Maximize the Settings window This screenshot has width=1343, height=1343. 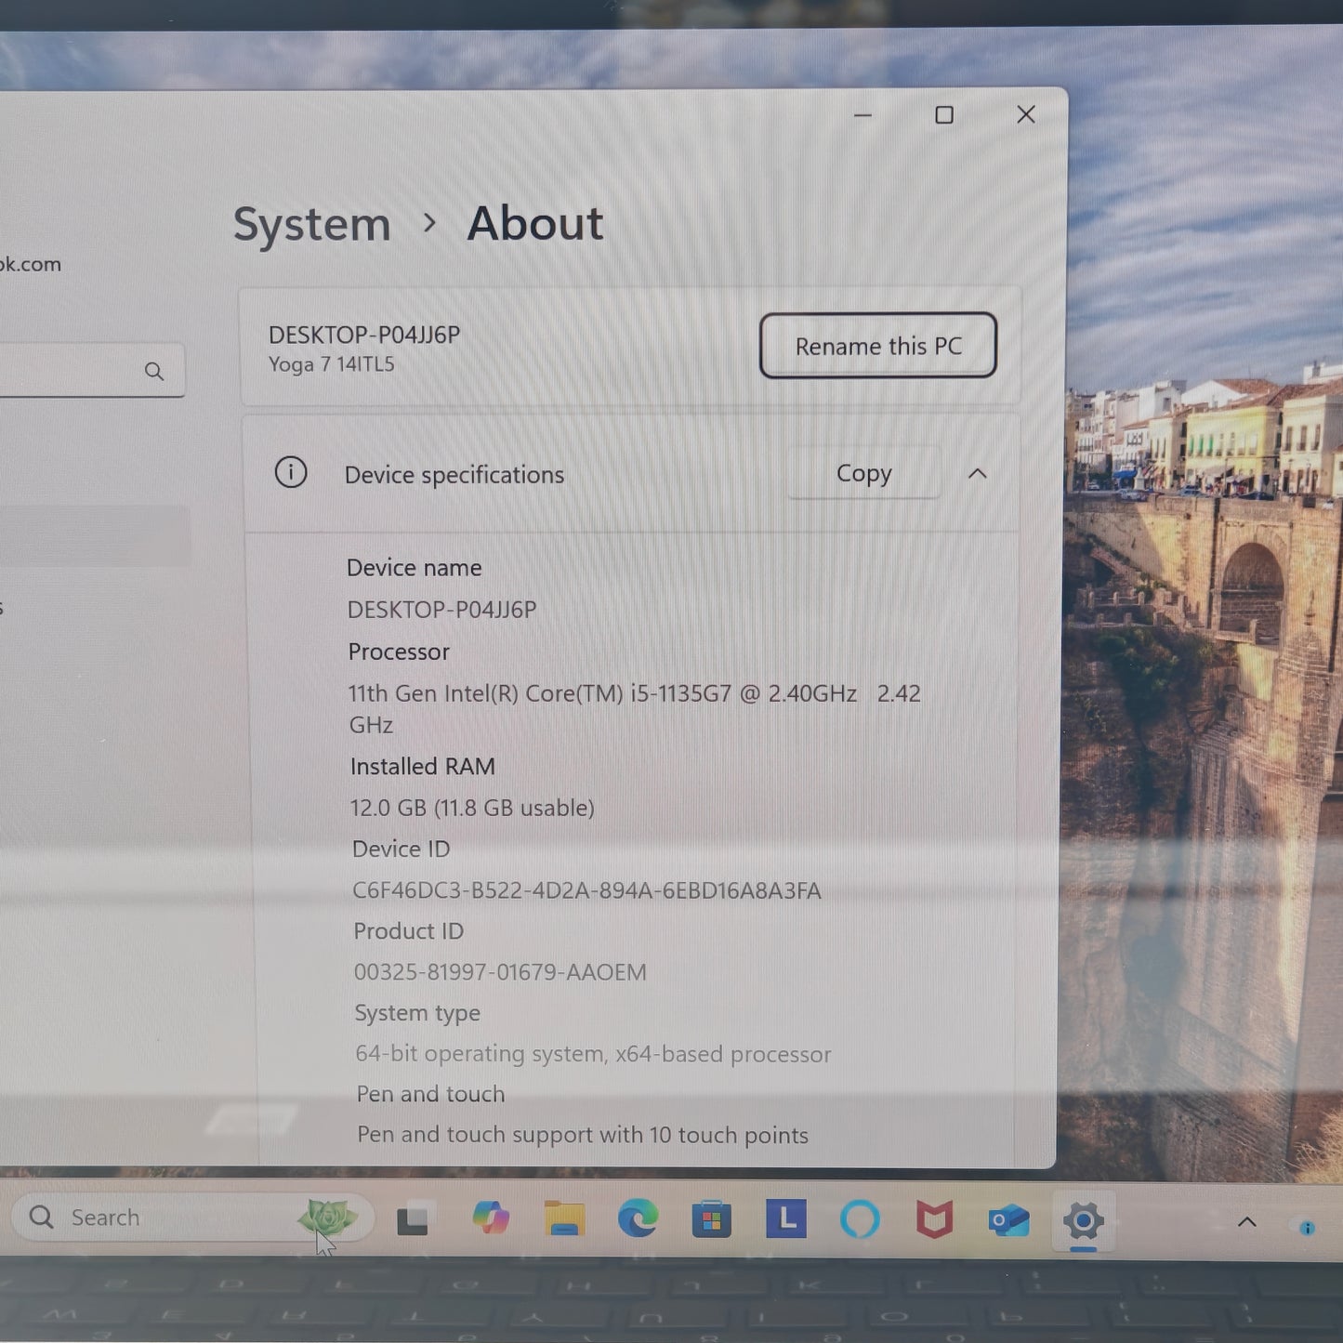coord(944,115)
